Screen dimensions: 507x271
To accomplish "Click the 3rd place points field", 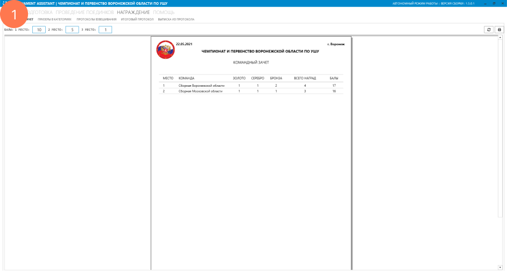I will pos(105,30).
